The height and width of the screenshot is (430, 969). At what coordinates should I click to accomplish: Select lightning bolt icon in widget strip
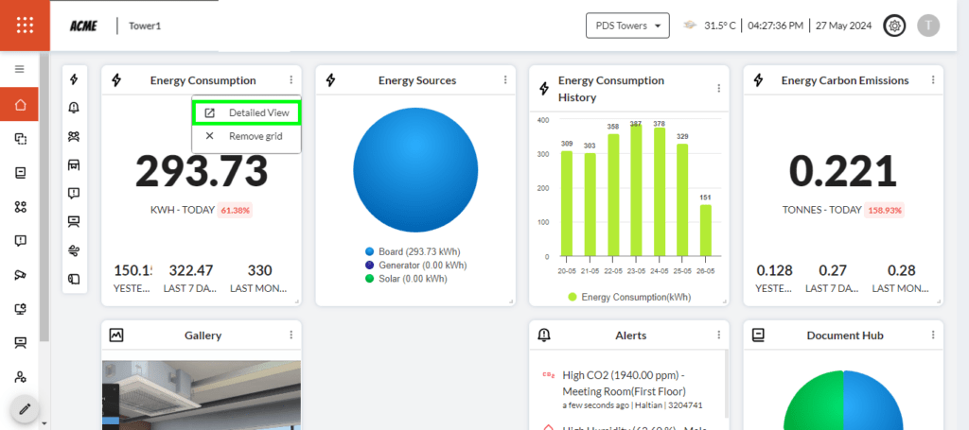(x=74, y=80)
